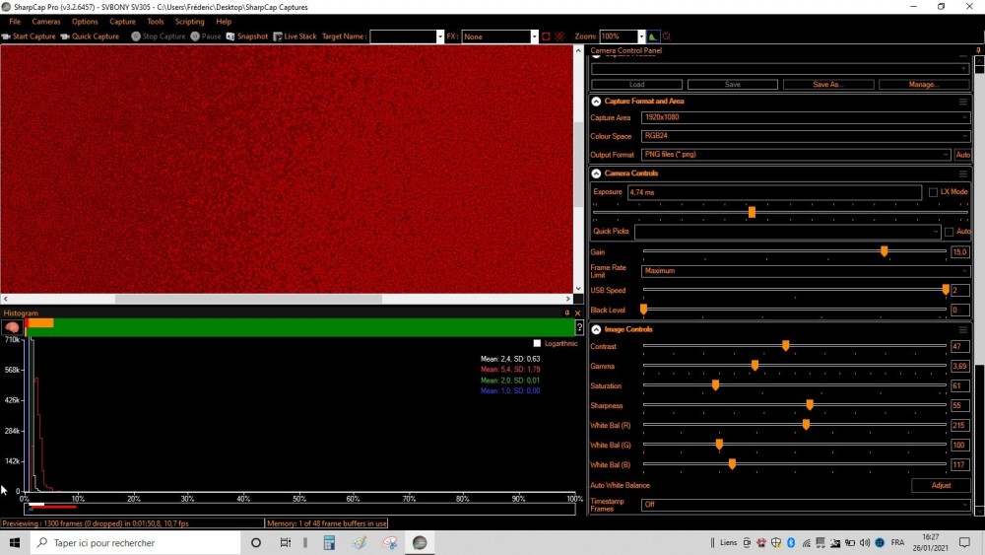This screenshot has width=985, height=555.
Task: Click the Saturation slider handle
Action: [715, 385]
